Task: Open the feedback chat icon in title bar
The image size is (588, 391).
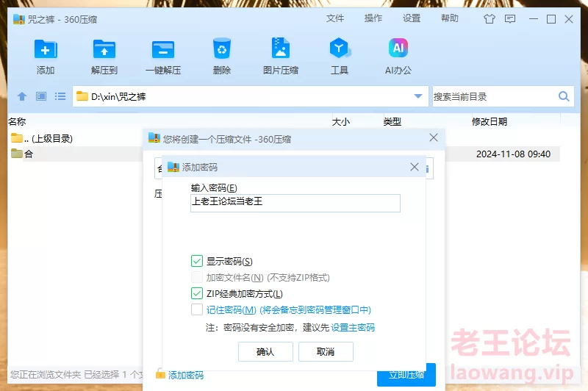Action: pos(510,19)
